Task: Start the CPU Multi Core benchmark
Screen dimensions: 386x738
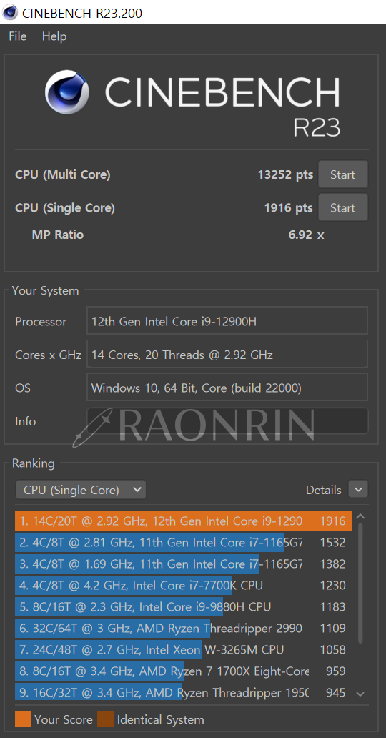Action: 342,174
